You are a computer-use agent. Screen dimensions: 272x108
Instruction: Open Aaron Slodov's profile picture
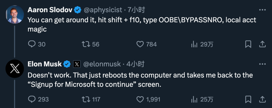(15, 15)
